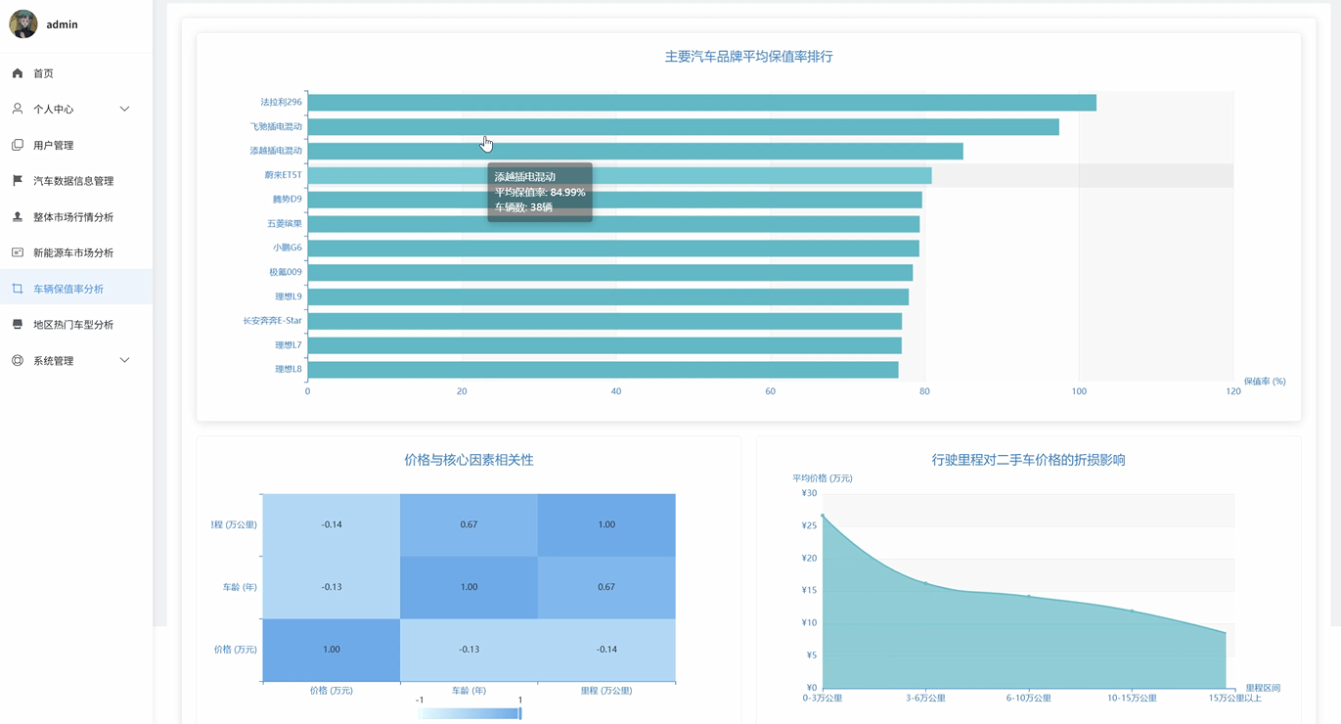This screenshot has height=724, width=1341.
Task: Click the 行驶里程对二手车价格的折损影响 chart title
Action: pos(1029,460)
